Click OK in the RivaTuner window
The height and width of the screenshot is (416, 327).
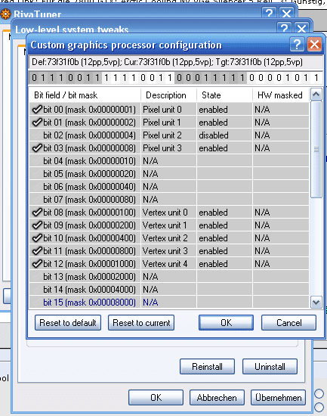(x=156, y=397)
